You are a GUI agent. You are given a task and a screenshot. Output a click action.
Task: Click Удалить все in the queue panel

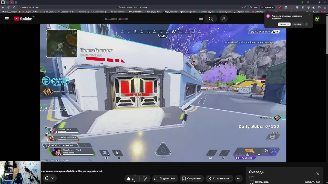coord(312,182)
